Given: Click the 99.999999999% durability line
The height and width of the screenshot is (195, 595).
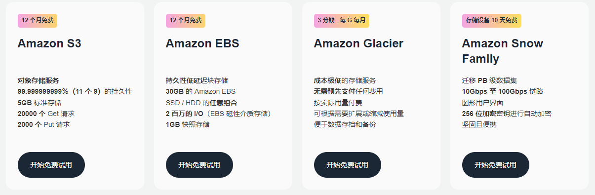Looking at the screenshot, I should click(x=75, y=91).
